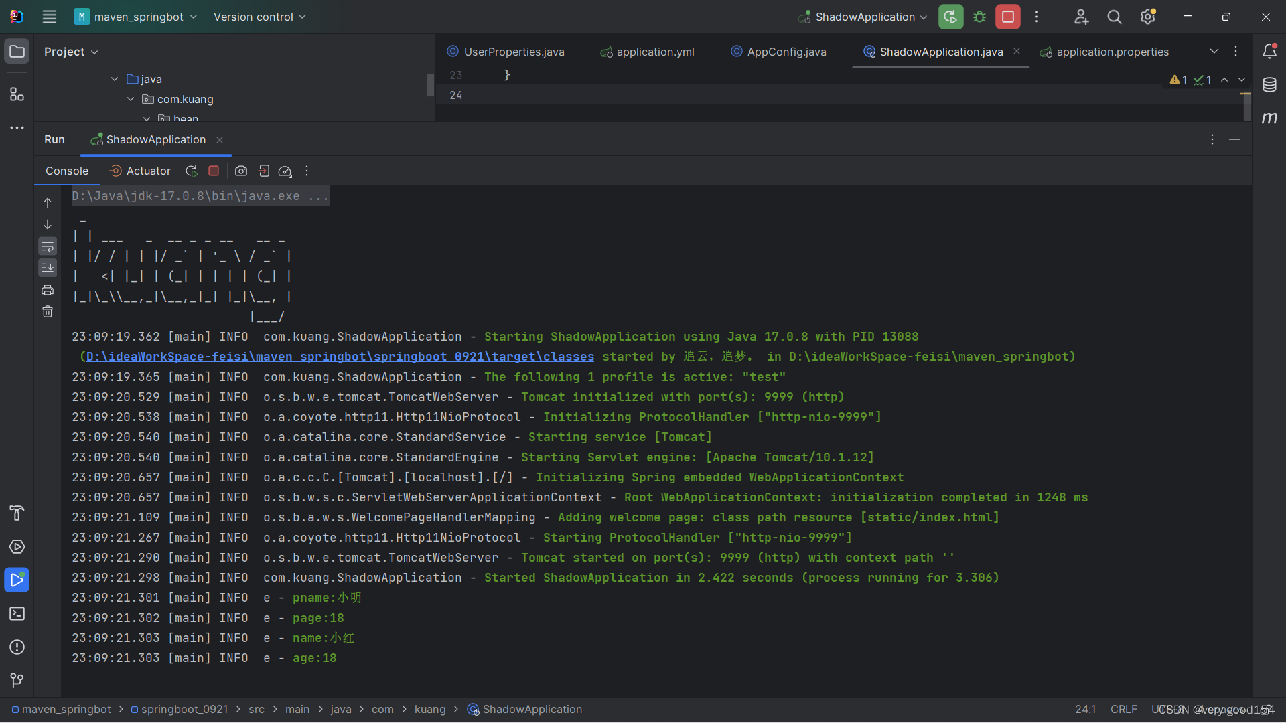1286x723 pixels.
Task: Open the Terminal tool window
Action: coord(17,613)
